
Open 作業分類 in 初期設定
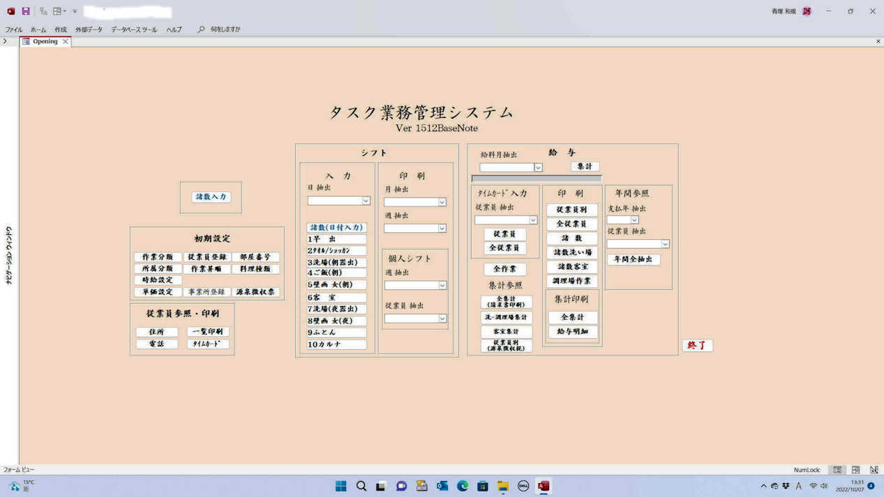(x=158, y=257)
